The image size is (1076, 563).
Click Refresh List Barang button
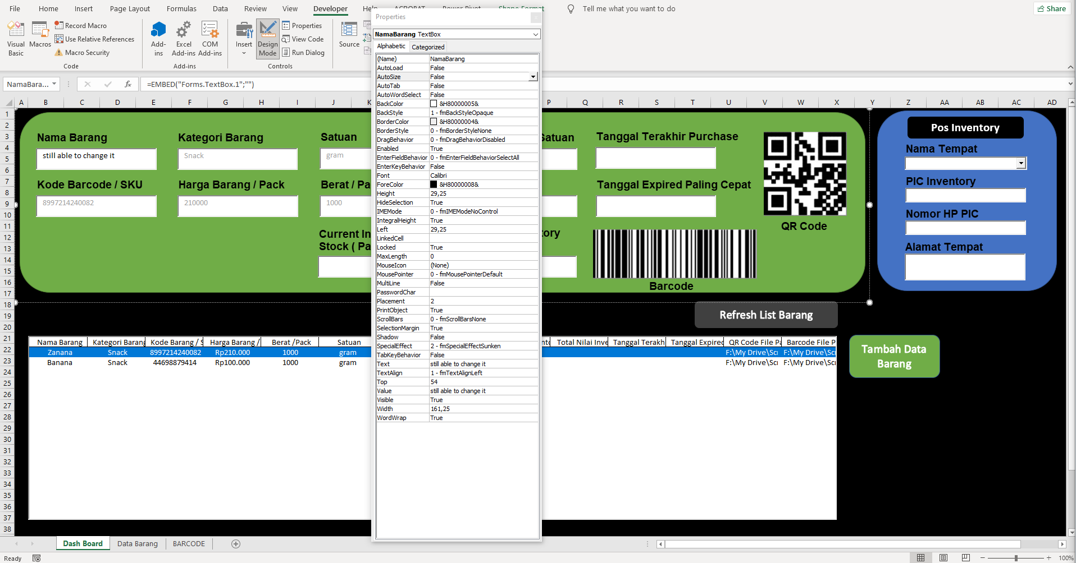coord(766,315)
